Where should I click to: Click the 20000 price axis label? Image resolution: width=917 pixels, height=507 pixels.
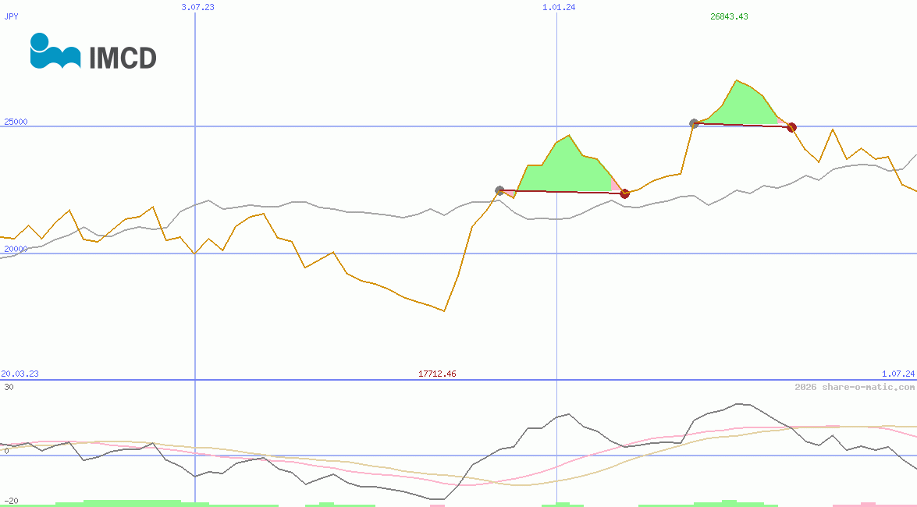16,249
